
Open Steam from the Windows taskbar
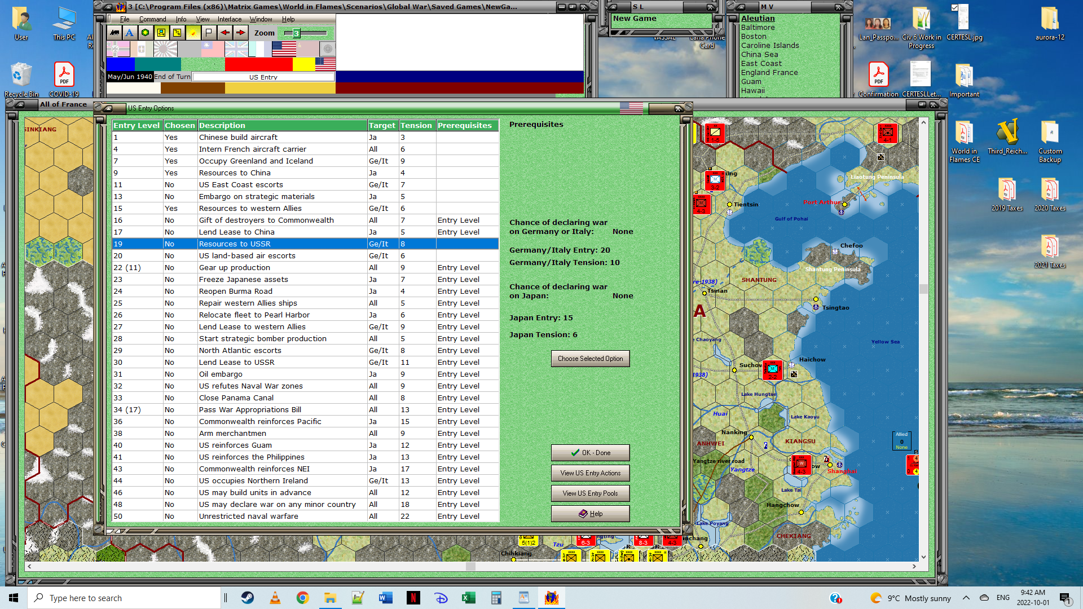(247, 598)
